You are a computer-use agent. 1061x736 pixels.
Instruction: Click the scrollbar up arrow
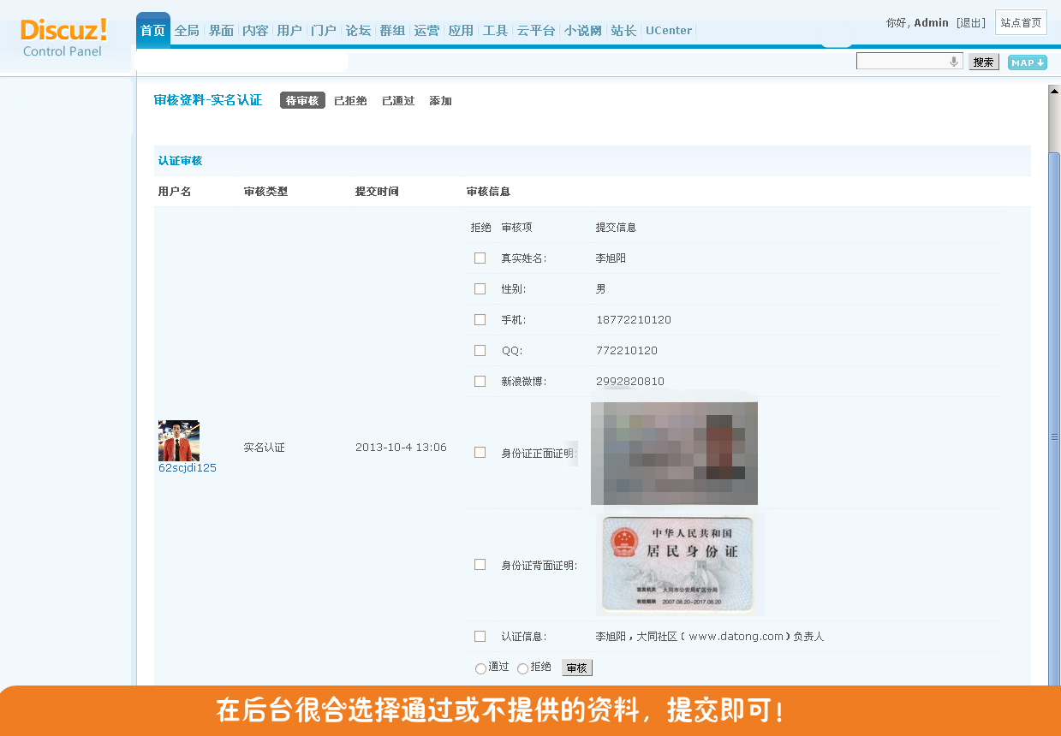click(1054, 91)
